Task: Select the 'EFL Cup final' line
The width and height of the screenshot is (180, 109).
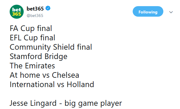Action: [x=32, y=38]
